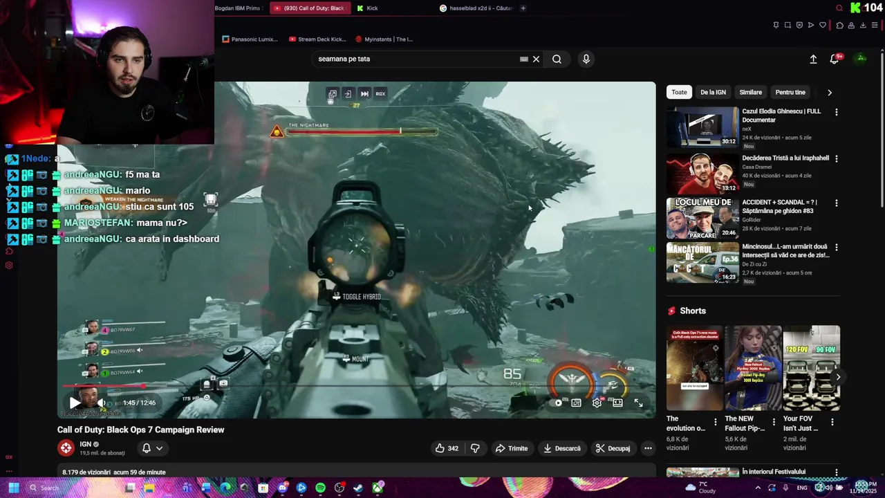Start voice search with microphone
The image size is (885, 498).
(x=586, y=59)
